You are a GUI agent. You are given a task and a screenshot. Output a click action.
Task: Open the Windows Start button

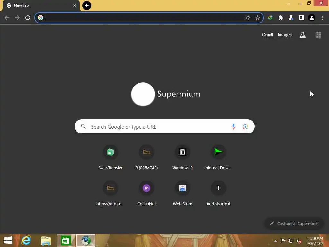click(8, 241)
